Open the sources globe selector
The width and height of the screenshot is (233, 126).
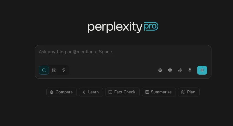[170, 70]
